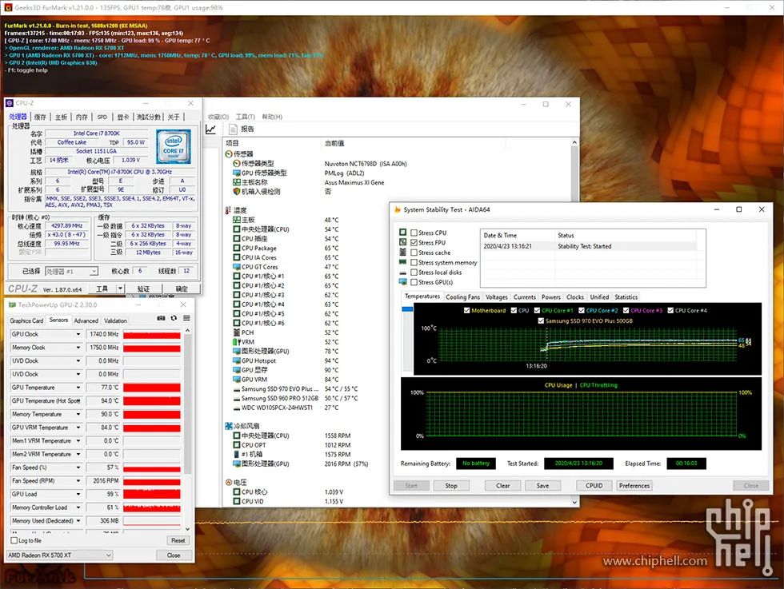Click the CPU-Z title bar icon
Image resolution: width=784 pixels, height=589 pixels.
pos(10,103)
